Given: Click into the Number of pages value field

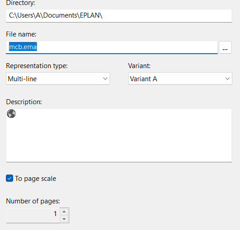Looking at the screenshot, I should point(33,216).
